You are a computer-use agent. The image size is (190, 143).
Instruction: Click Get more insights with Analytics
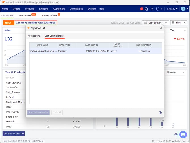point(35,23)
